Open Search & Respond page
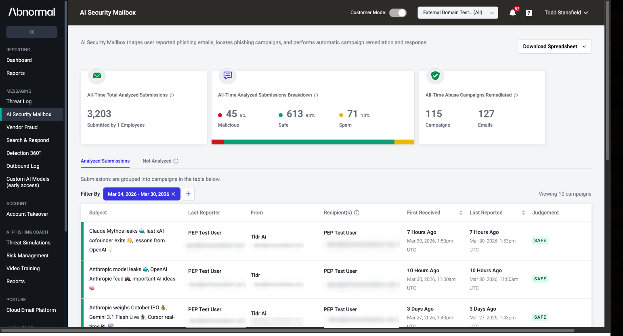623x336 pixels. [27, 140]
